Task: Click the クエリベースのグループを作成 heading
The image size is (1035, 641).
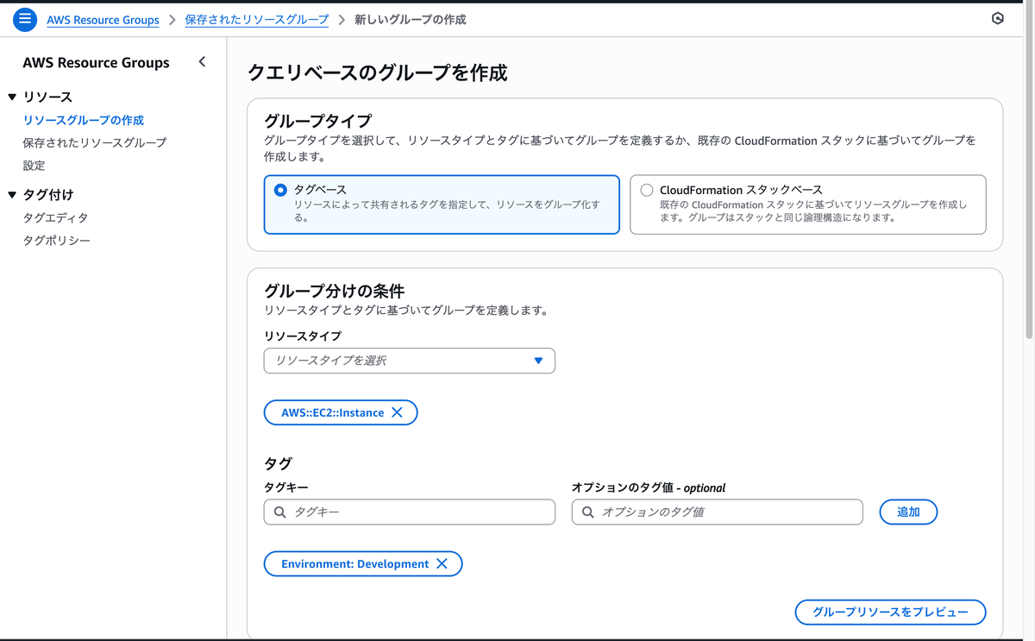Action: click(377, 73)
